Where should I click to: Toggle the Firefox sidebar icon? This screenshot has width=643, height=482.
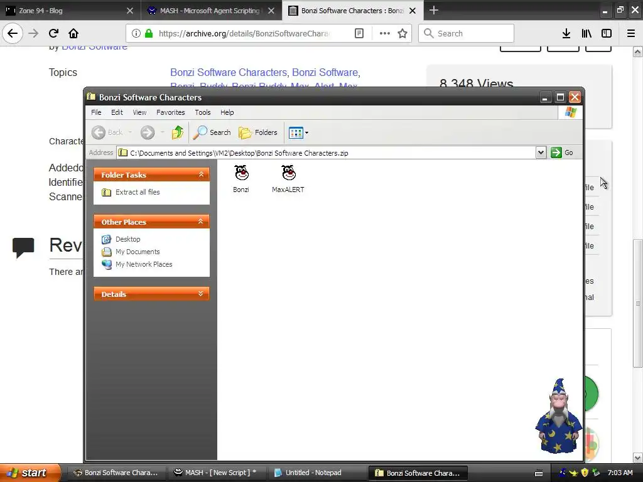point(607,34)
